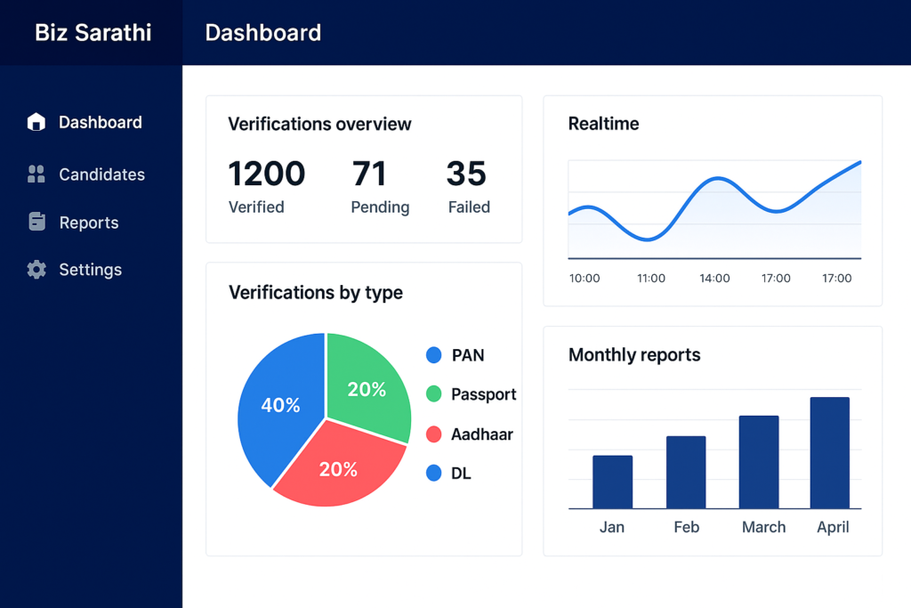911x608 pixels.
Task: Click the green Passport legend dot
Action: click(434, 393)
